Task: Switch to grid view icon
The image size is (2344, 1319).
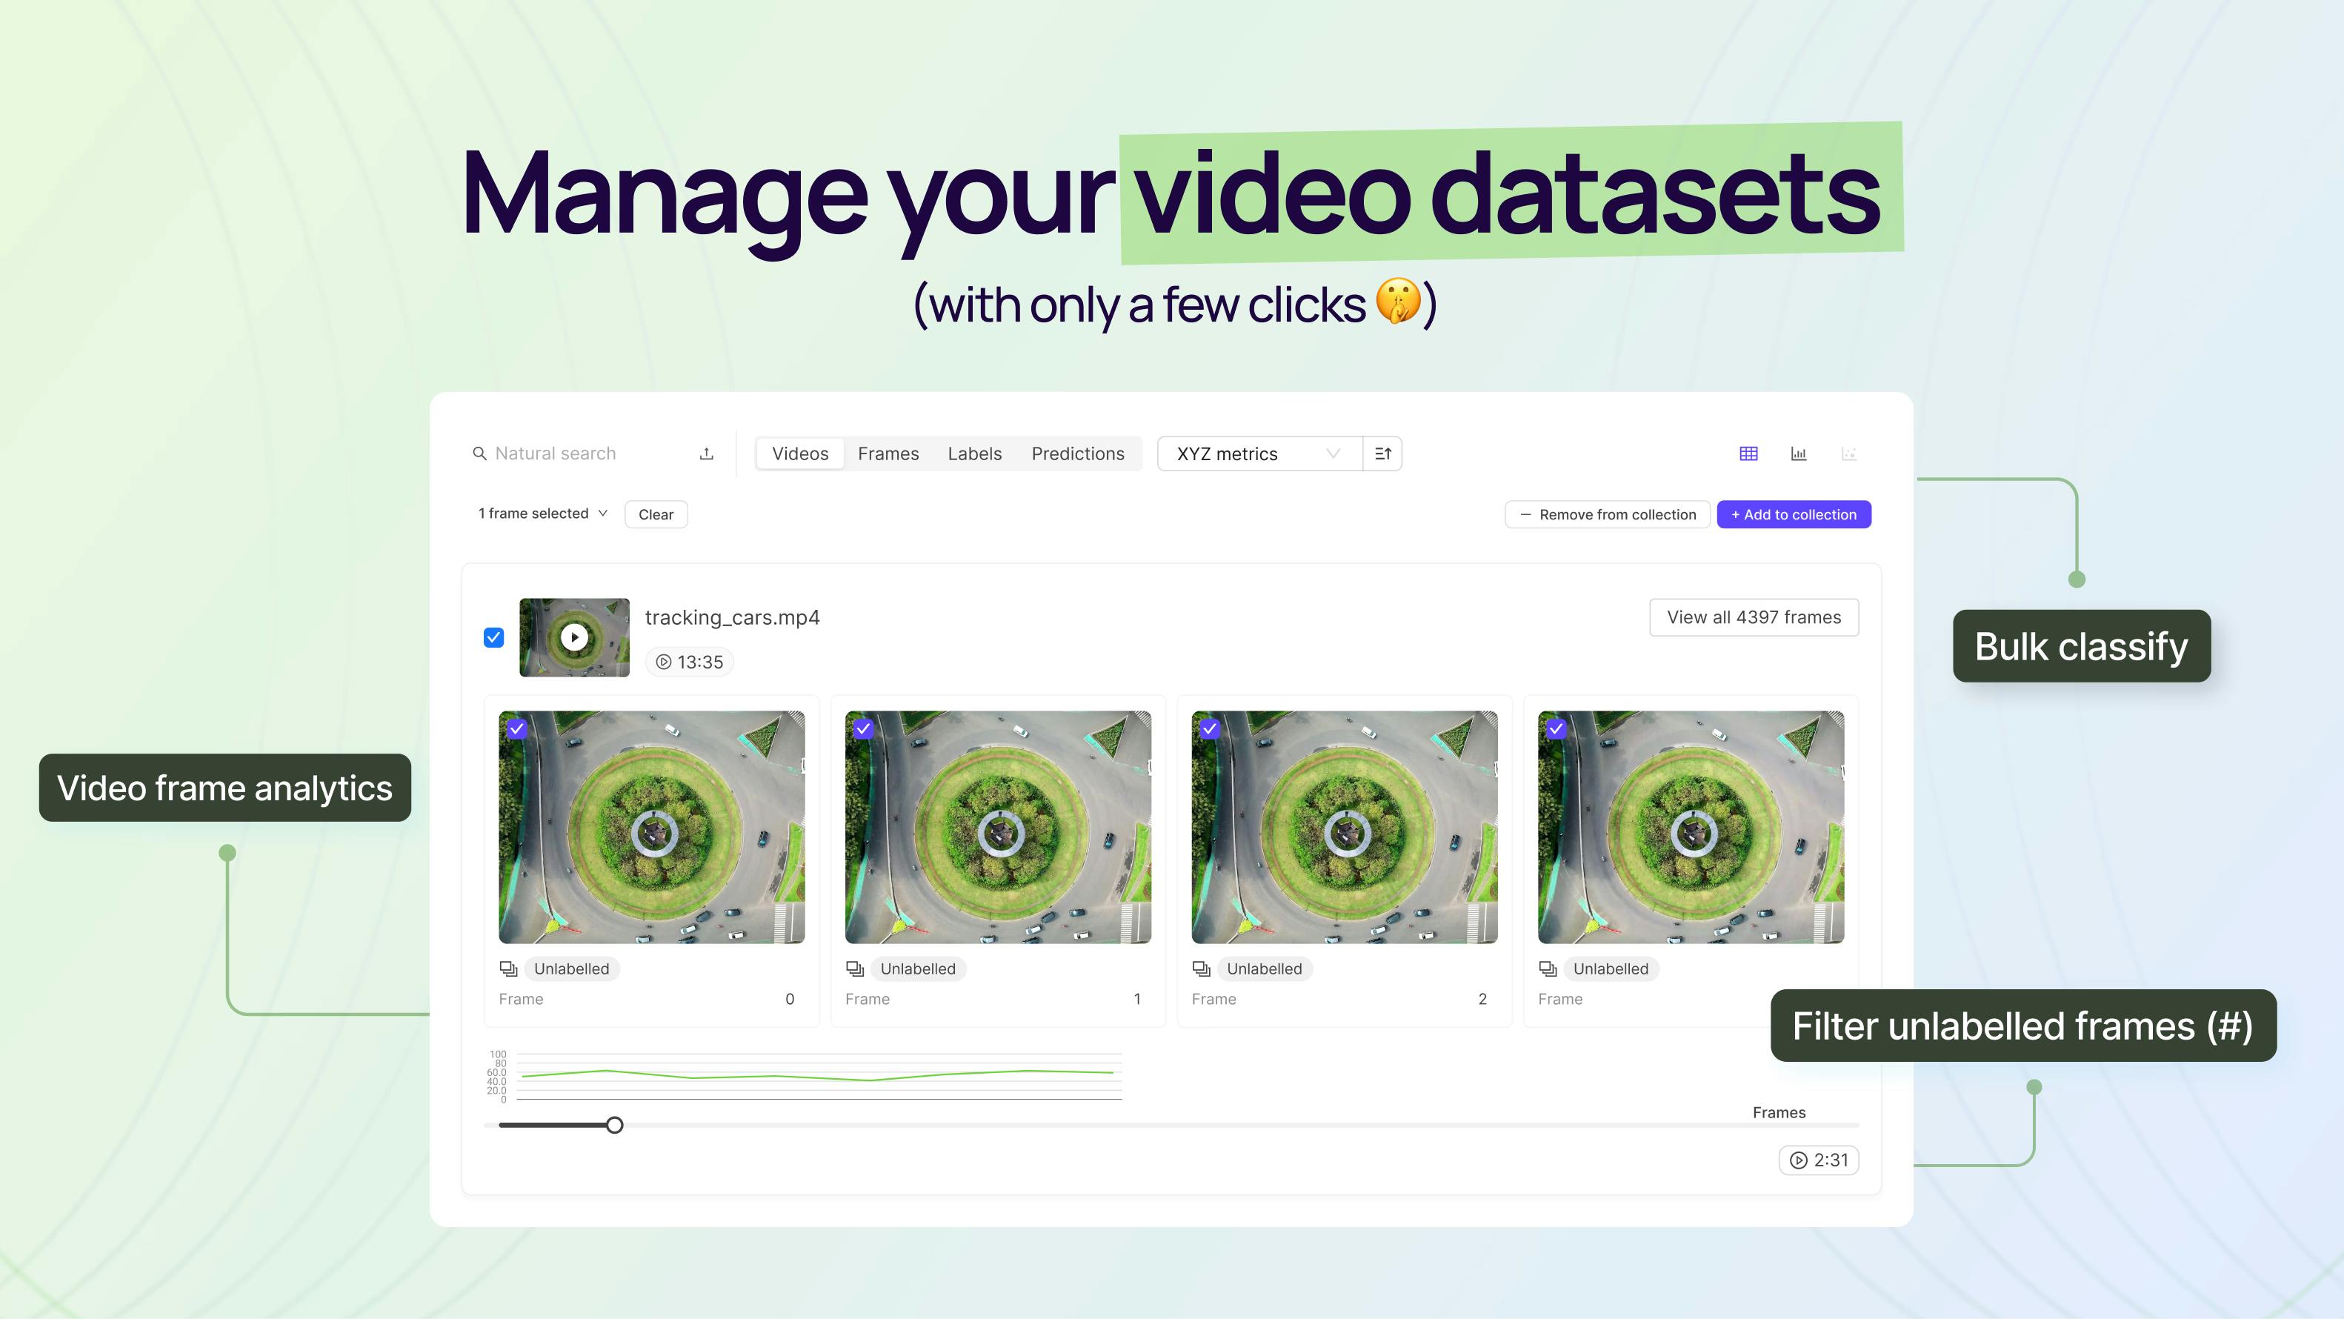Action: click(1748, 453)
